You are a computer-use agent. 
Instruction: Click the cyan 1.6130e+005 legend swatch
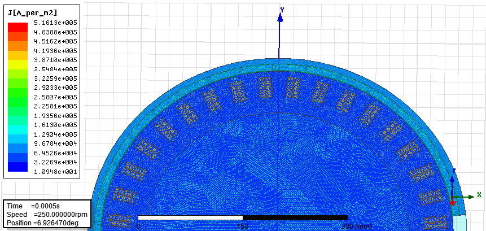click(x=17, y=129)
